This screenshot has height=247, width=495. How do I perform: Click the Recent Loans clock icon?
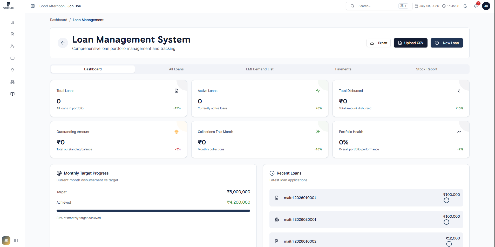(272, 173)
